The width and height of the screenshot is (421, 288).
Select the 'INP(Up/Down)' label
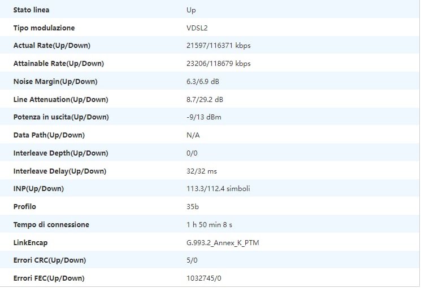click(38, 188)
